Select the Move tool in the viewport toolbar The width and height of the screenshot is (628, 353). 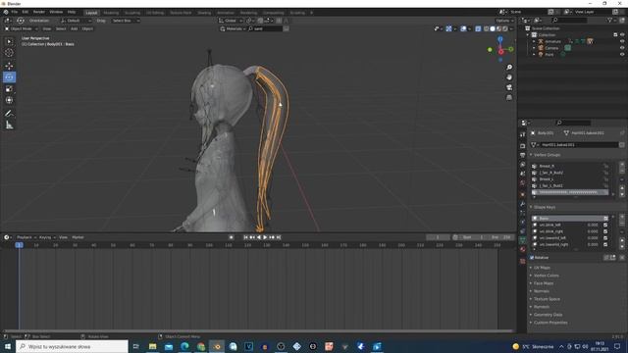point(9,66)
